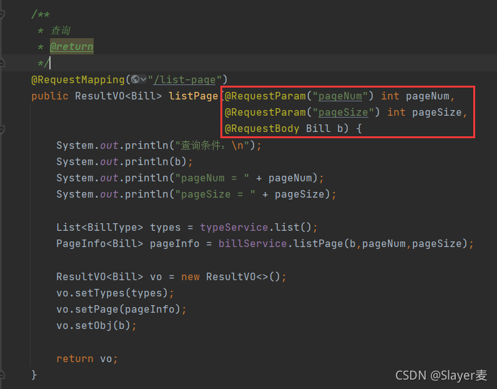
Task: Collapse the listPage method body fold marker
Action: point(2,129)
